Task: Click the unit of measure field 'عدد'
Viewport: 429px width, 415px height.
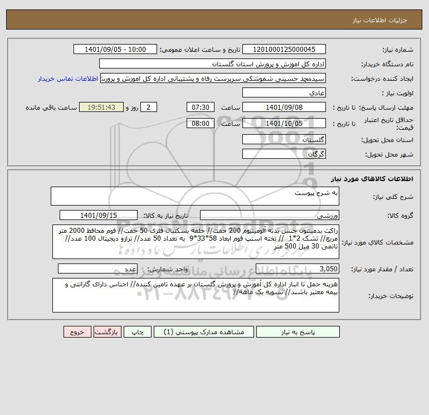Action: tap(97, 269)
